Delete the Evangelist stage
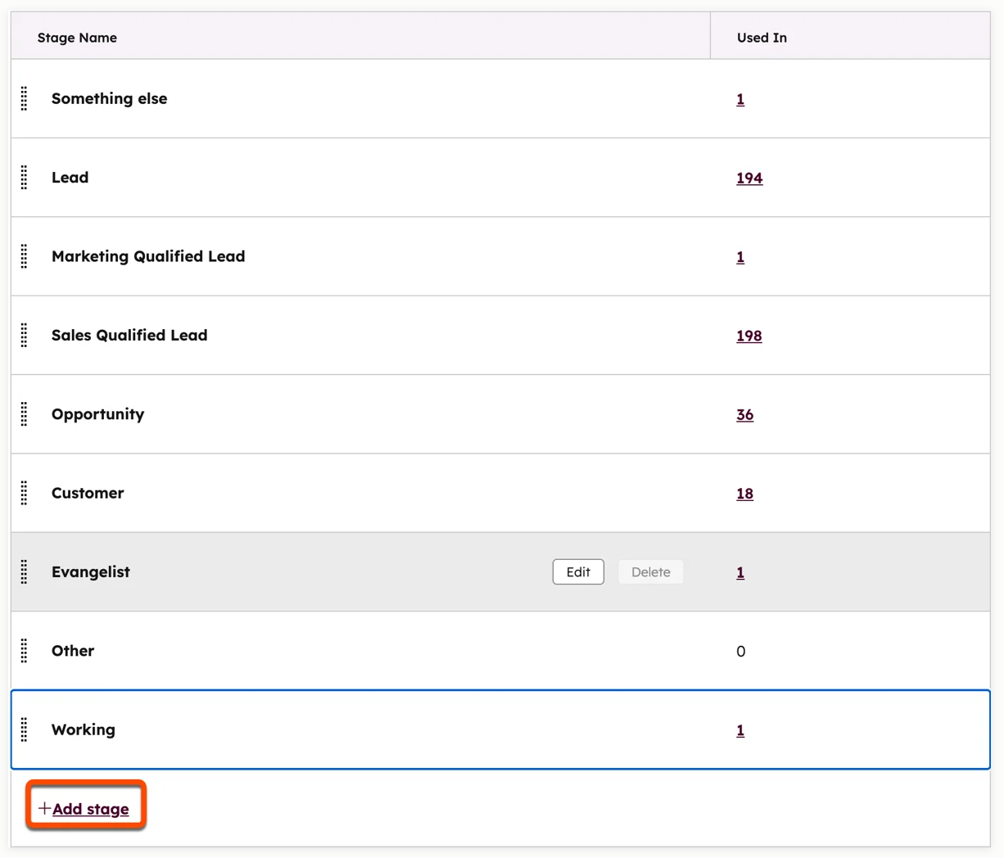Image resolution: width=1004 pixels, height=858 pixels. (x=650, y=571)
